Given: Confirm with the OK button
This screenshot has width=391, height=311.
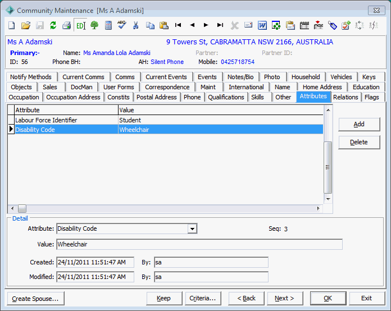Looking at the screenshot, I should point(328,298).
